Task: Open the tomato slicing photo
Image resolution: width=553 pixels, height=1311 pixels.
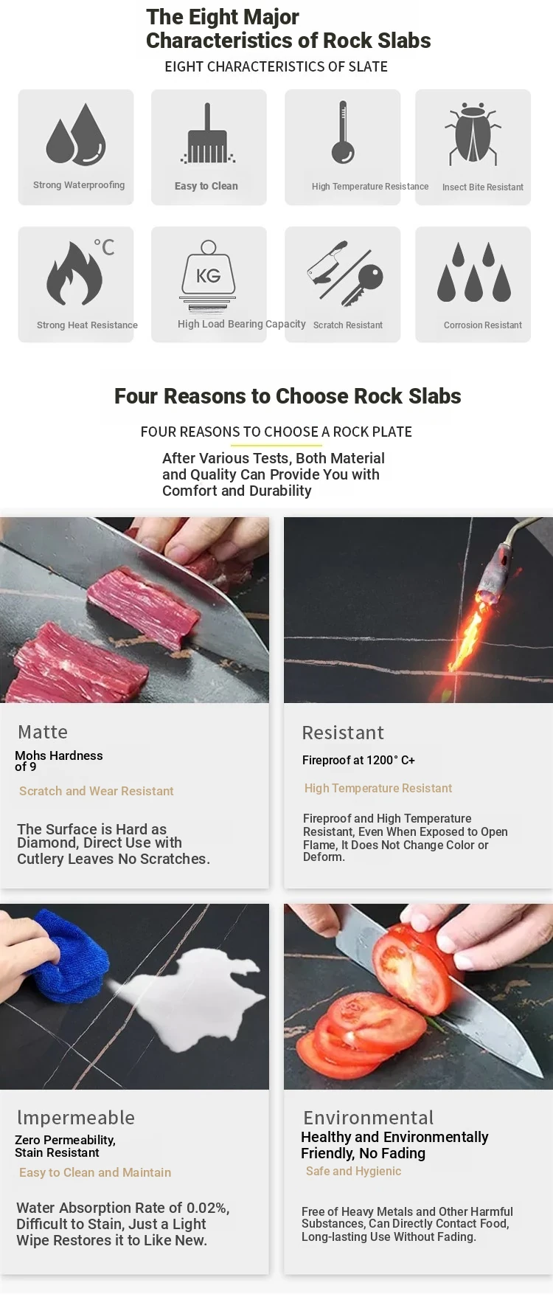Action: [418, 996]
